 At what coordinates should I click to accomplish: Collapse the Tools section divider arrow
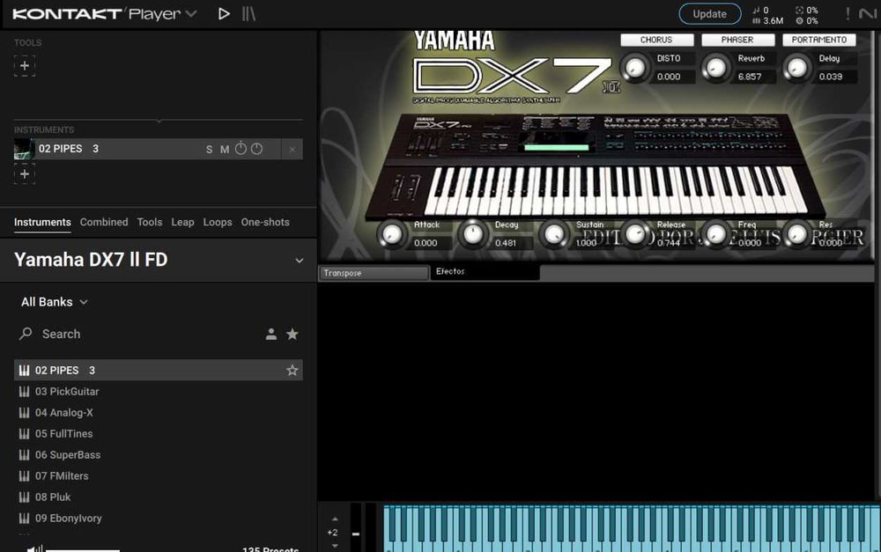[x=159, y=120]
